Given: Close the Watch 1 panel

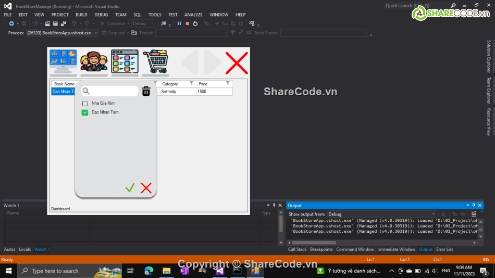Looking at the screenshot, I should tap(280, 206).
